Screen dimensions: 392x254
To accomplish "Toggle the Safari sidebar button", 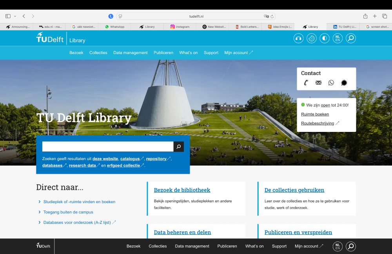I will point(8,16).
